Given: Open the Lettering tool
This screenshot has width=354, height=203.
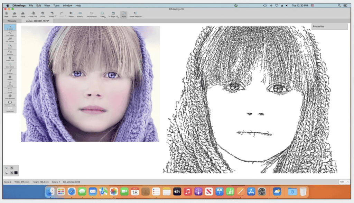Looking at the screenshot, I should (10, 84).
